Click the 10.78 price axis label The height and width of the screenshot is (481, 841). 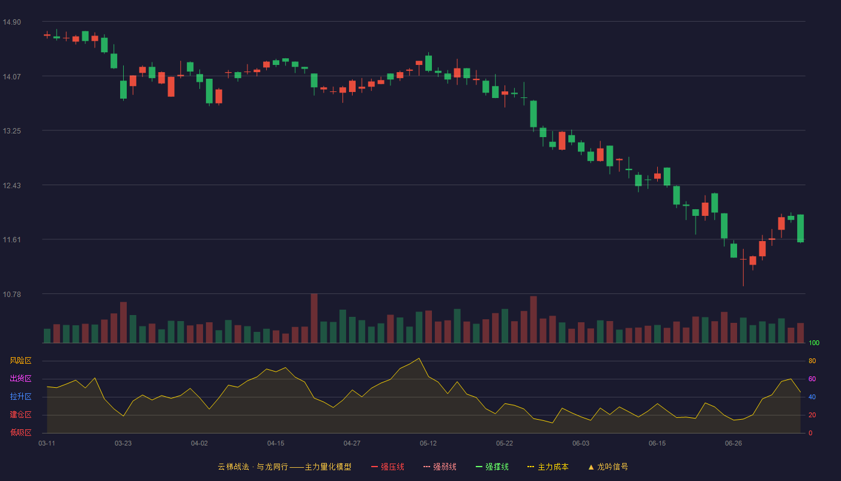[x=11, y=294]
